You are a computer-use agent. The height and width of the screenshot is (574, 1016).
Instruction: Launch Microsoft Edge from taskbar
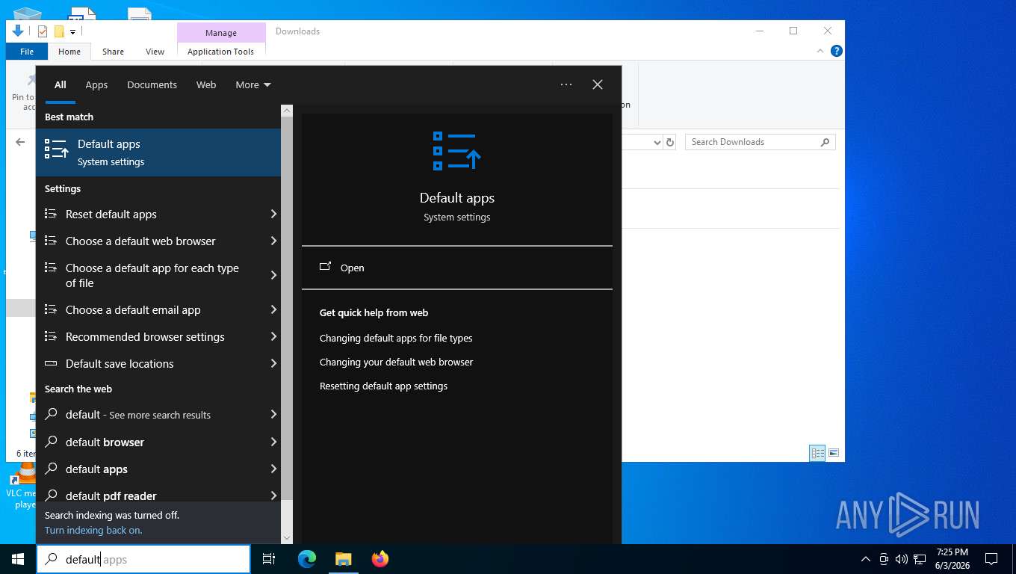point(307,559)
